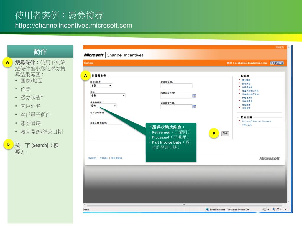The height and width of the screenshot is (226, 302).
Task: Click the left arrow of the horizontal scrollbar
Action: click(85, 205)
